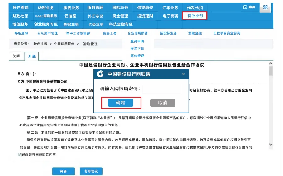Click text 甲方(客户):
The width and height of the screenshot is (283, 176).
[26, 74]
